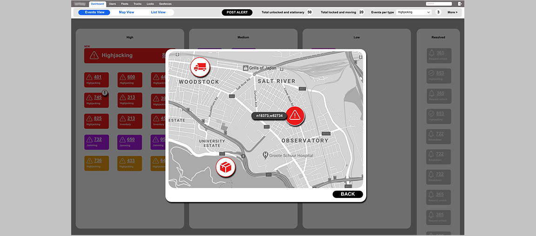
Task: Go to the Geofences tab
Action: 165,4
